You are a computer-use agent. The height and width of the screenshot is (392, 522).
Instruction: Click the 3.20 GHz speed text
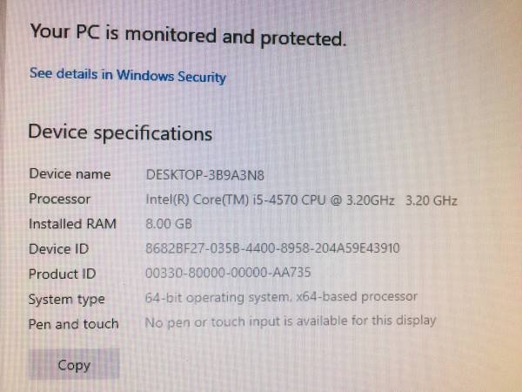pyautogui.click(x=432, y=200)
